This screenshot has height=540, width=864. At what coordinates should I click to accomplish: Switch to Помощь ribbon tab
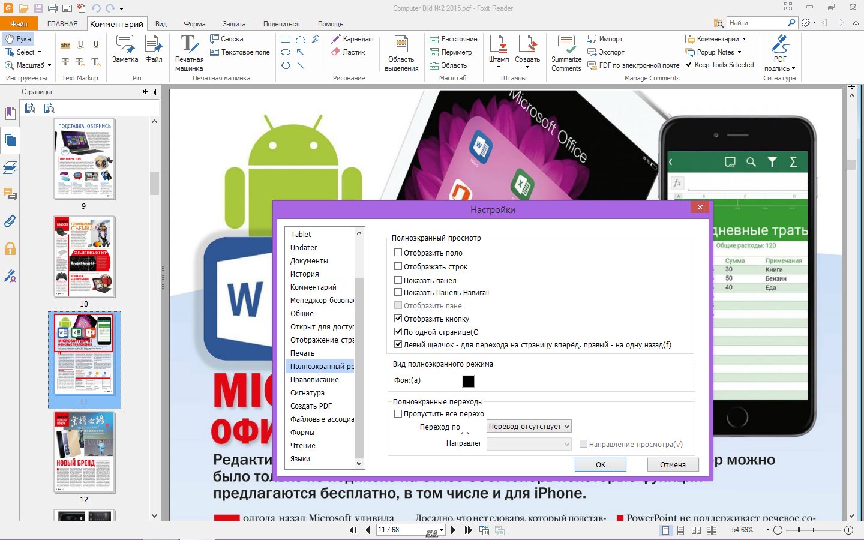[331, 24]
